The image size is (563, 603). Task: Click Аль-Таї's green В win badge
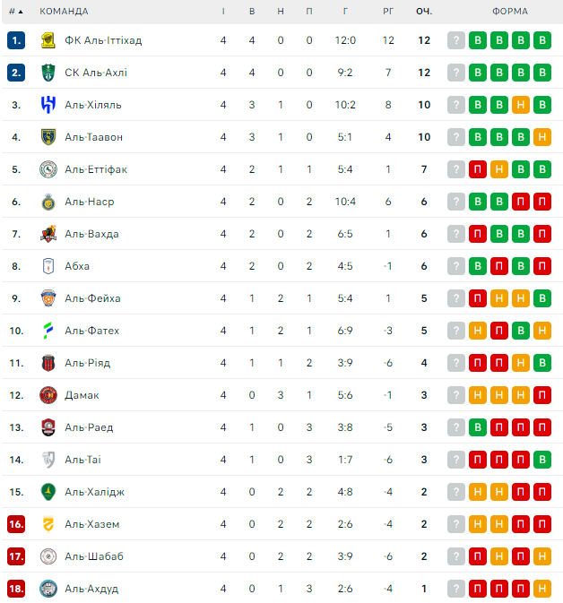(542, 460)
